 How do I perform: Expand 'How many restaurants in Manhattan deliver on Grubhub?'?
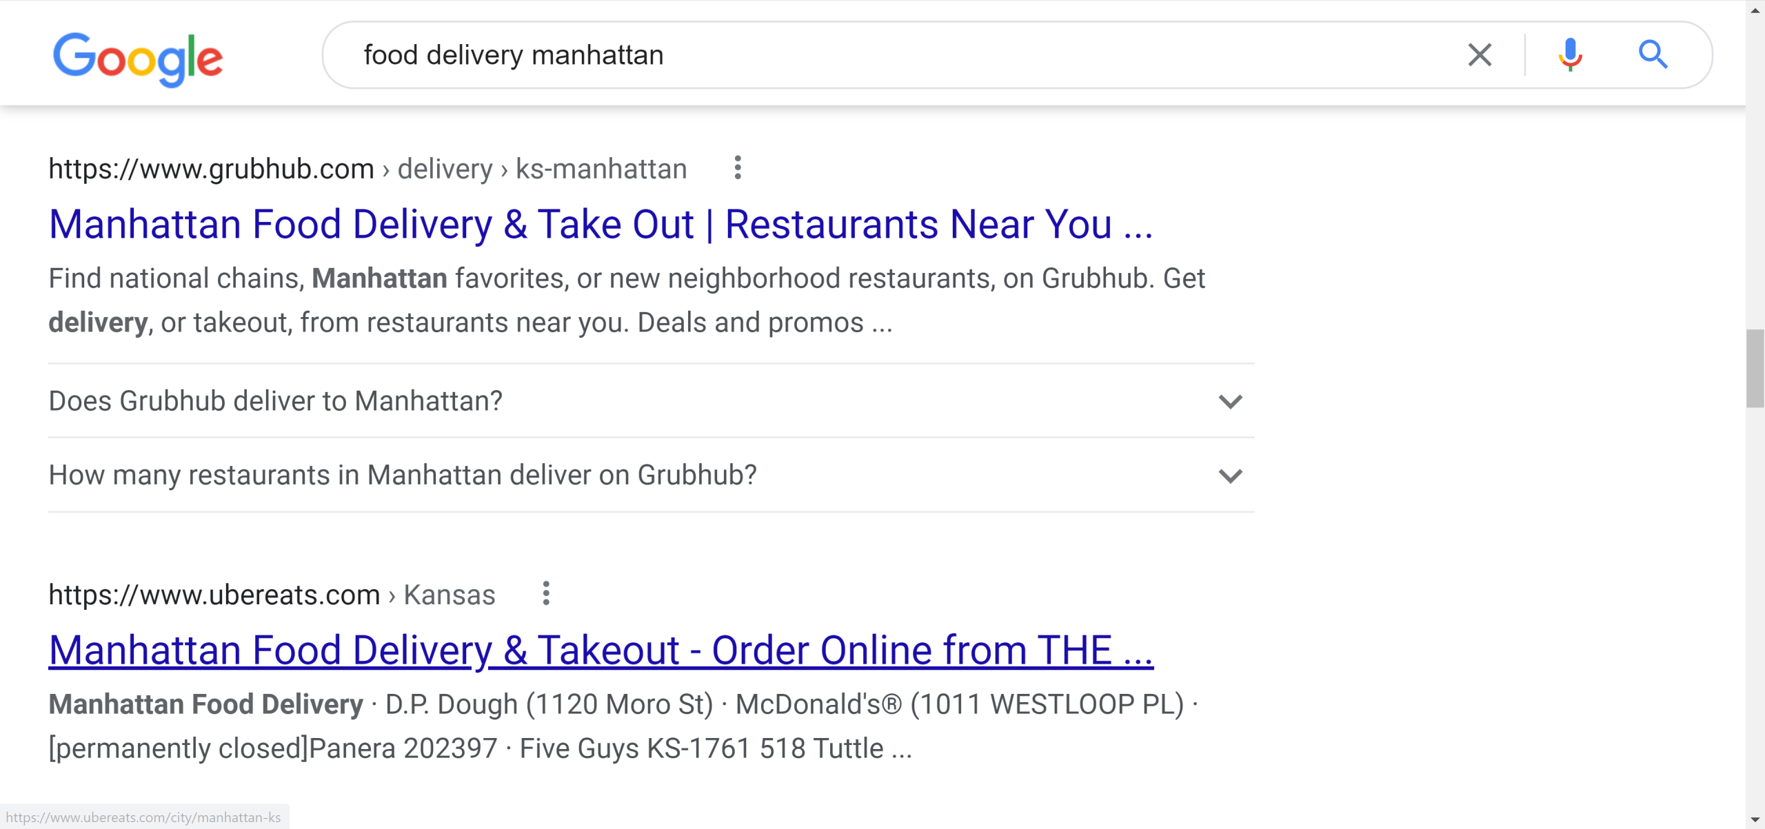click(x=1231, y=474)
